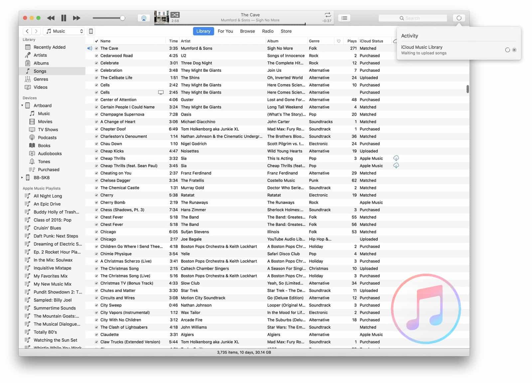Uncheck the City Sweep checkbox

click(x=96, y=305)
